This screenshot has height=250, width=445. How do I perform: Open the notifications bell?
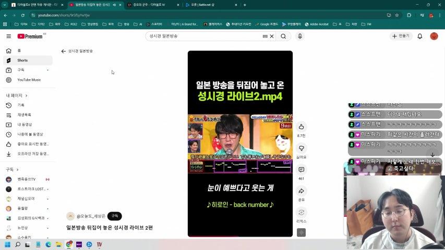[x=419, y=36]
